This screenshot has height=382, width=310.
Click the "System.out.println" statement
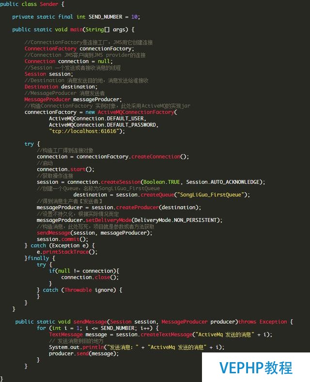coord(137,347)
